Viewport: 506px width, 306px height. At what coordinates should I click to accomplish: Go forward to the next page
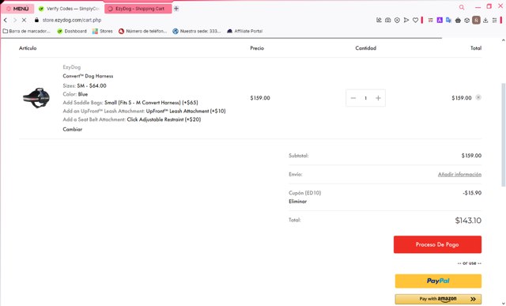click(15, 20)
